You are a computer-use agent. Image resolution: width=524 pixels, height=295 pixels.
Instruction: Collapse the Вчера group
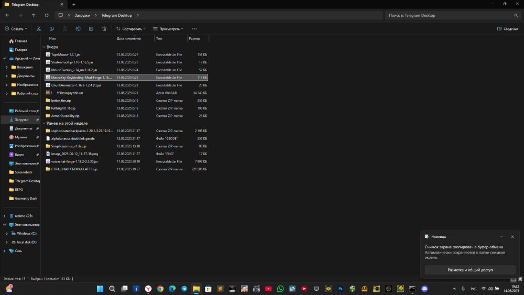(44, 47)
